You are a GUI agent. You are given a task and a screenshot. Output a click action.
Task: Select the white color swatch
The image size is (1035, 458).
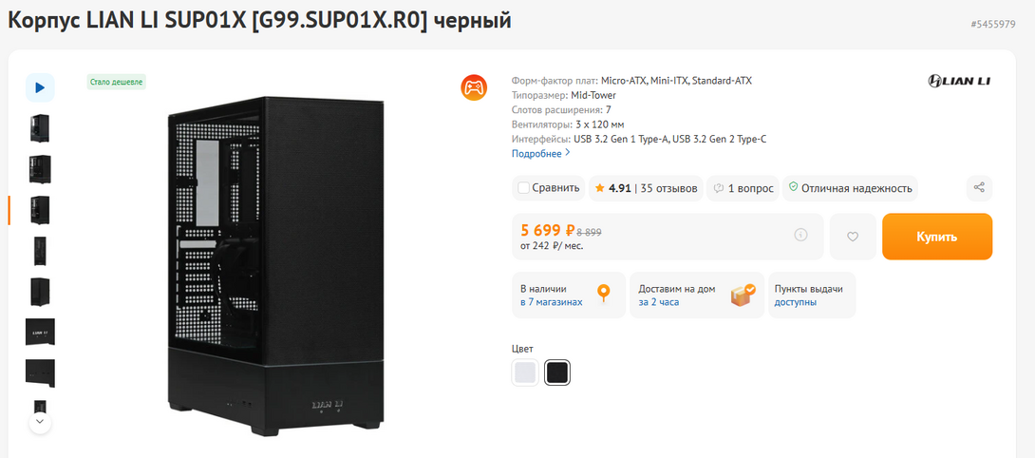click(x=525, y=372)
